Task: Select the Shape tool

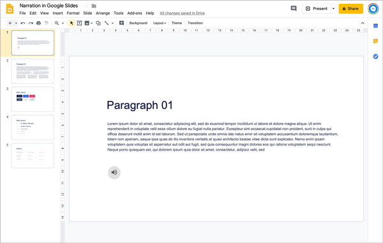Action: [98, 23]
